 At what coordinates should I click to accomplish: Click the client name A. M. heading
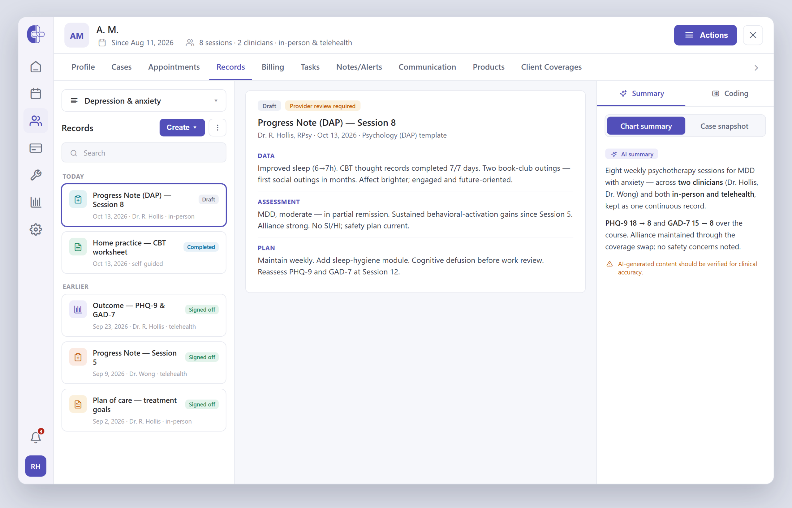pos(107,30)
